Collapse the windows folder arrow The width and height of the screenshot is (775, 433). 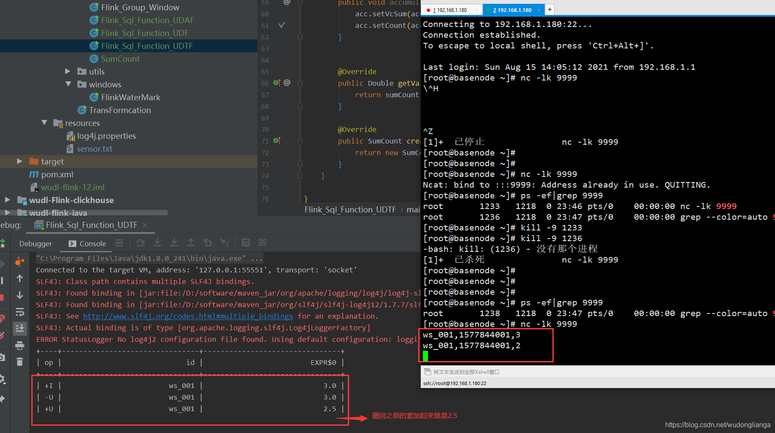tap(68, 84)
